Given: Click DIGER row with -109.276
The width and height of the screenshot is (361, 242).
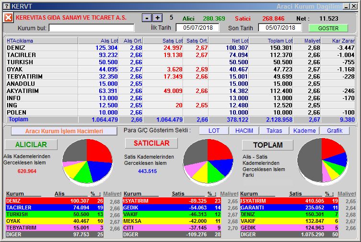Looking at the screenshot, I should 172,234.
